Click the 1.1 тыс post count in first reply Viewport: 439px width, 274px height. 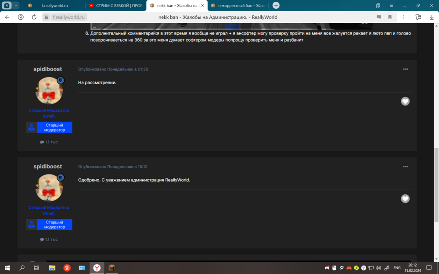pos(49,142)
